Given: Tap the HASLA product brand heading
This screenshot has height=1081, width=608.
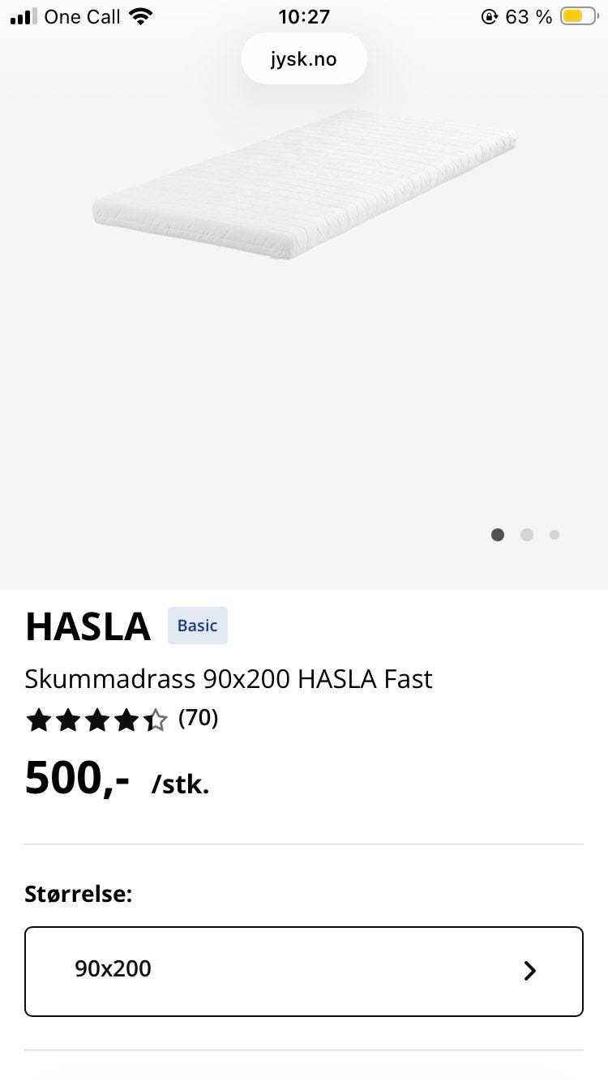Looking at the screenshot, I should point(88,626).
